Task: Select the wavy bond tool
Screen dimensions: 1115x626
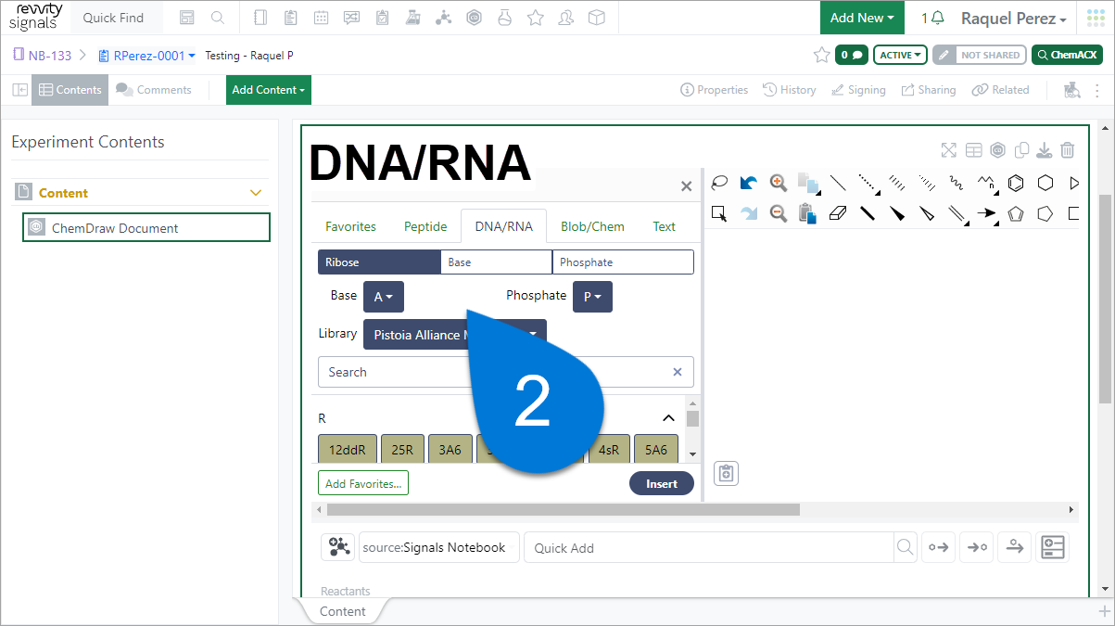Action: tap(957, 183)
